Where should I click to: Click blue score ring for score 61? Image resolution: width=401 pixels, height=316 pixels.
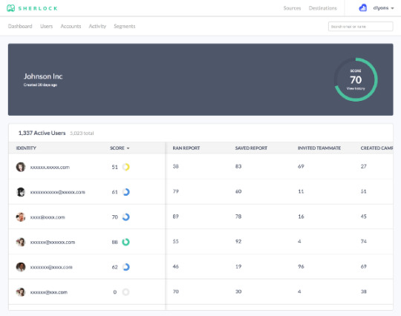pos(125,192)
